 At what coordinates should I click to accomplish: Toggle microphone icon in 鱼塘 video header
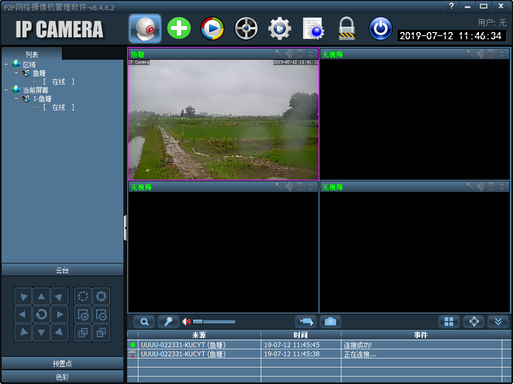(278, 54)
